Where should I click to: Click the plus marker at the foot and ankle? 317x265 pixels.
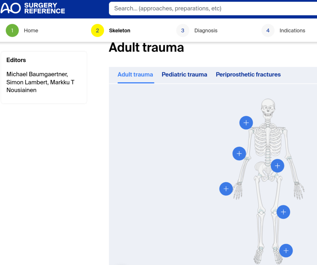(x=286, y=250)
